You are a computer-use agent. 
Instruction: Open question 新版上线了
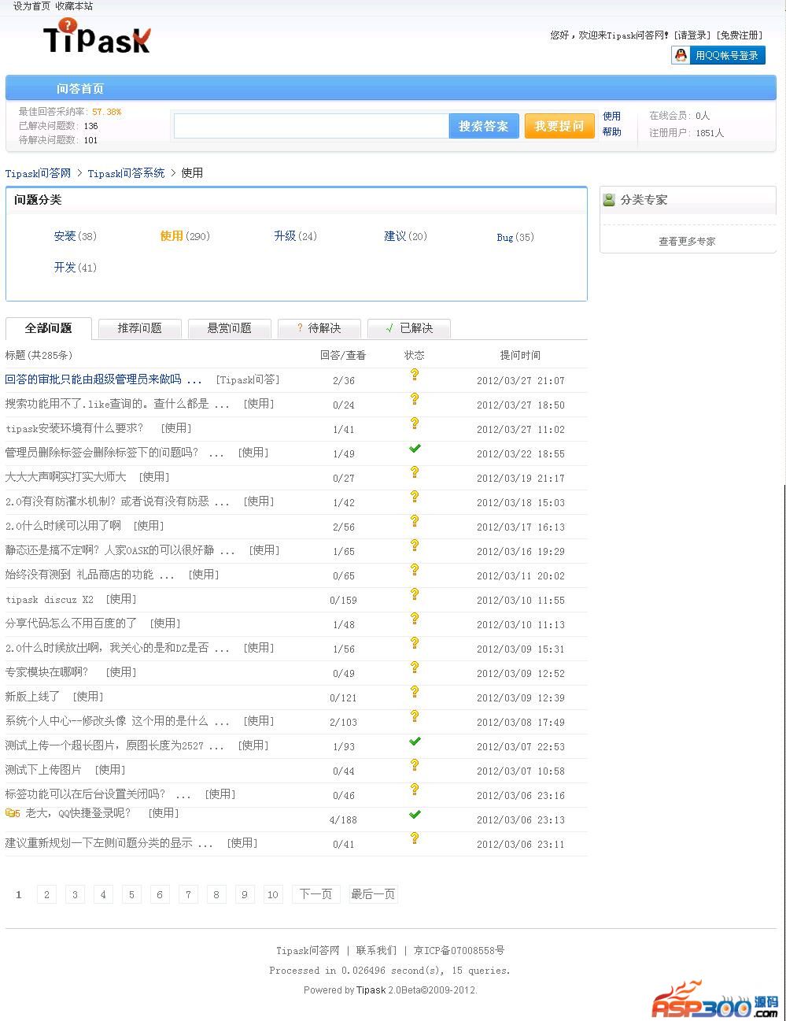coord(32,697)
